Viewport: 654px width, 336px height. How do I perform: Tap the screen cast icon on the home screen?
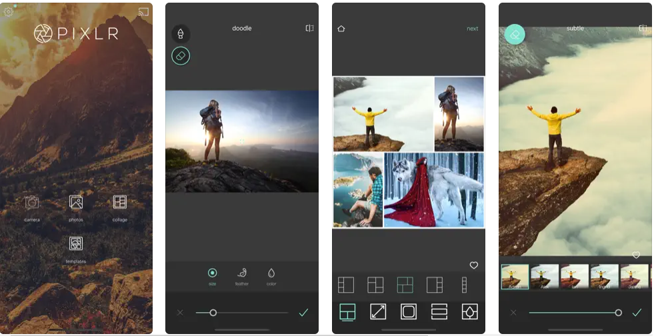143,12
